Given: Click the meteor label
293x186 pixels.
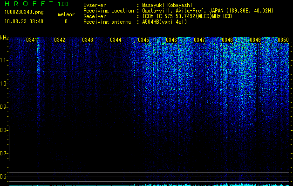Looking at the screenshot, I should coord(66,14).
